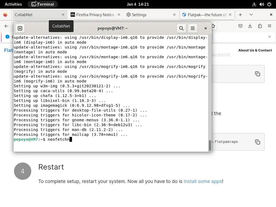Close the Firefox Privacy Notice tab

pyautogui.click(x=119, y=15)
